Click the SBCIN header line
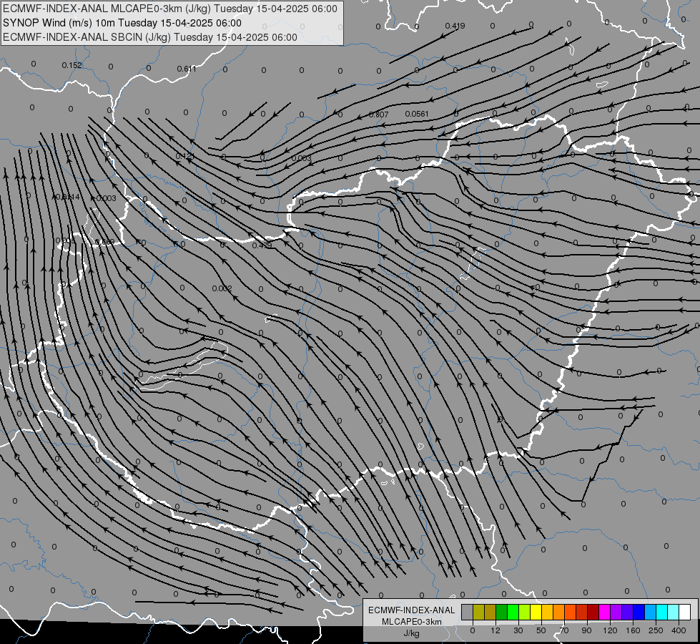Image resolution: width=700 pixels, height=644 pixels. click(x=150, y=37)
